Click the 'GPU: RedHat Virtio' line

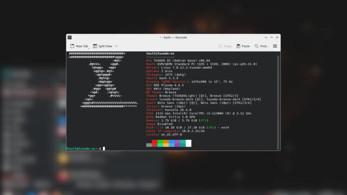(x=171, y=117)
